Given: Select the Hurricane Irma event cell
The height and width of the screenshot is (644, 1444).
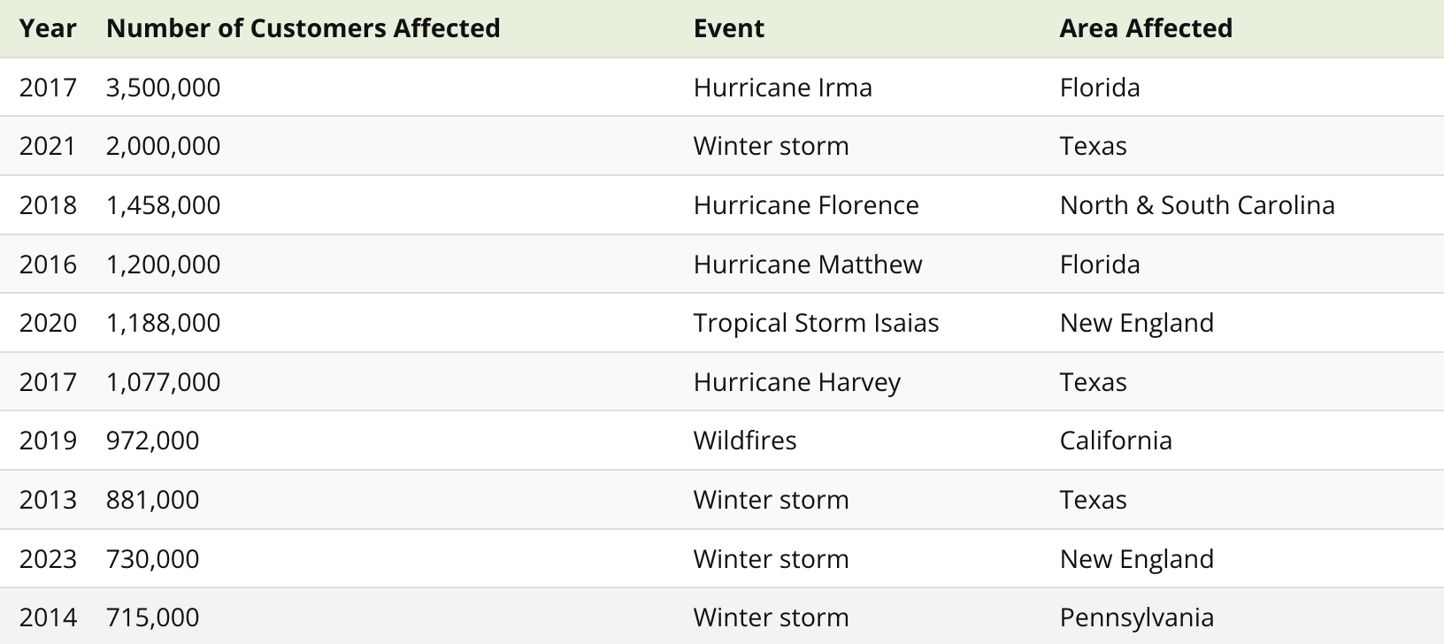Looking at the screenshot, I should 782,88.
